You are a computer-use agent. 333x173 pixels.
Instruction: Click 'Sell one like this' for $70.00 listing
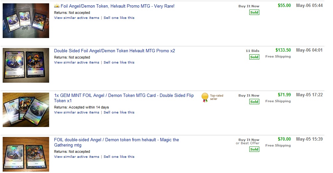pyautogui.click(x=119, y=157)
